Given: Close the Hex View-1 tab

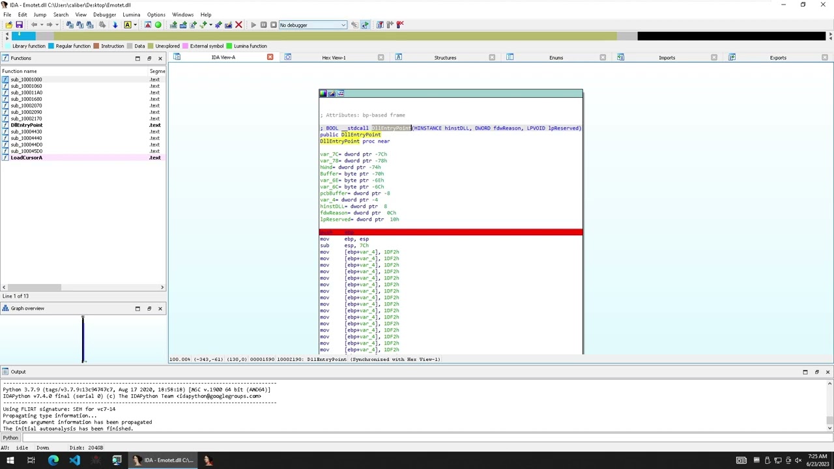Looking at the screenshot, I should tap(381, 57).
